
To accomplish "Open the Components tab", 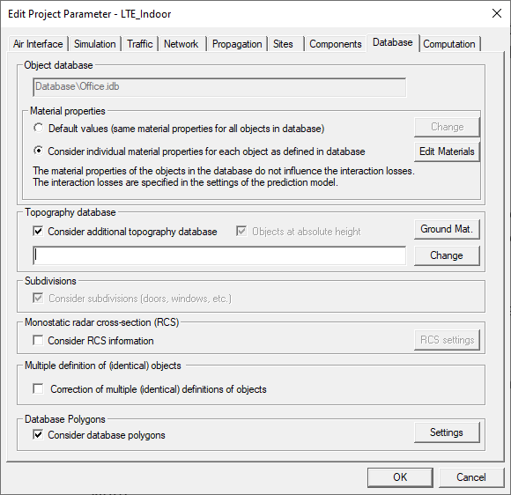I will coord(336,44).
